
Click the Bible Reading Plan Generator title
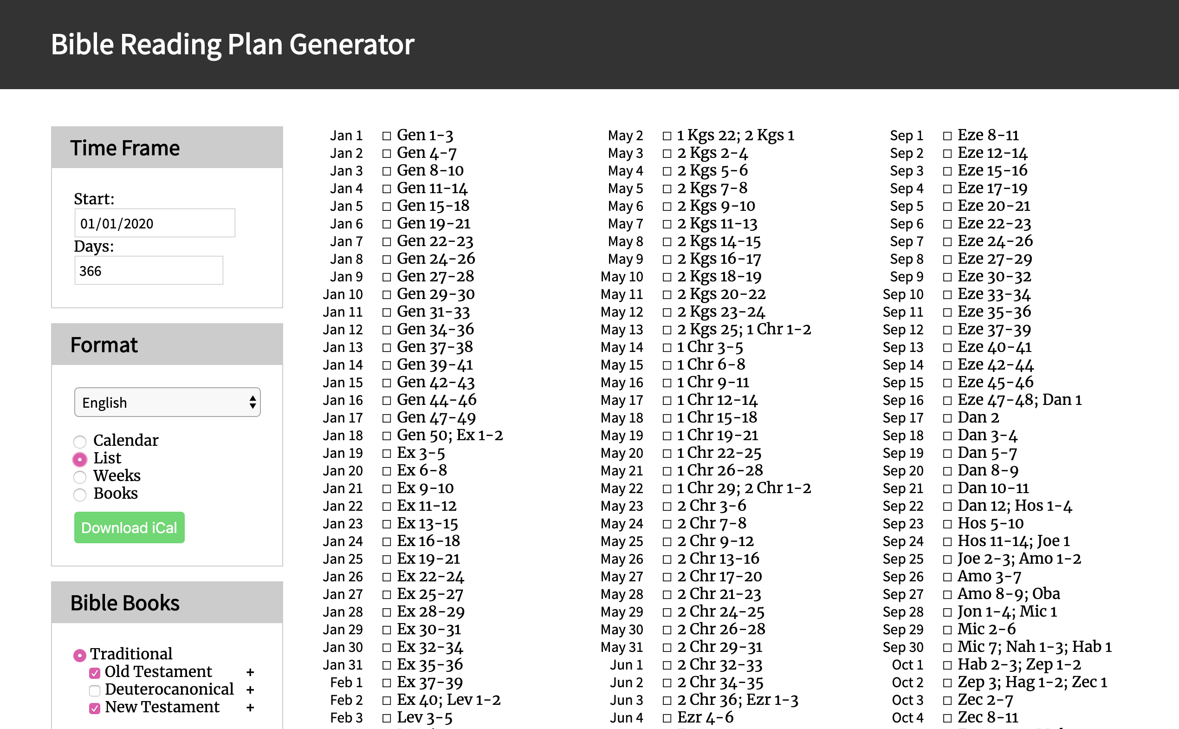tap(233, 45)
